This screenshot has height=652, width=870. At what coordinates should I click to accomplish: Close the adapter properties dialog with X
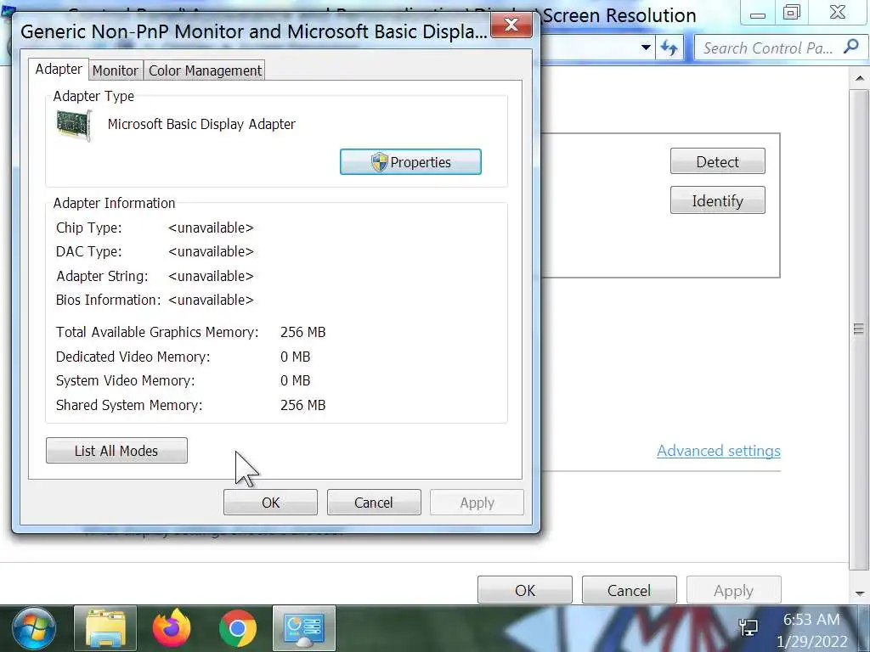click(511, 25)
